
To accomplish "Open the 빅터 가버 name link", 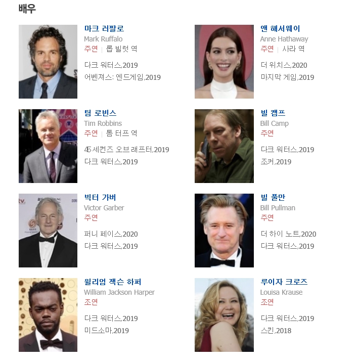I will coord(100,198).
